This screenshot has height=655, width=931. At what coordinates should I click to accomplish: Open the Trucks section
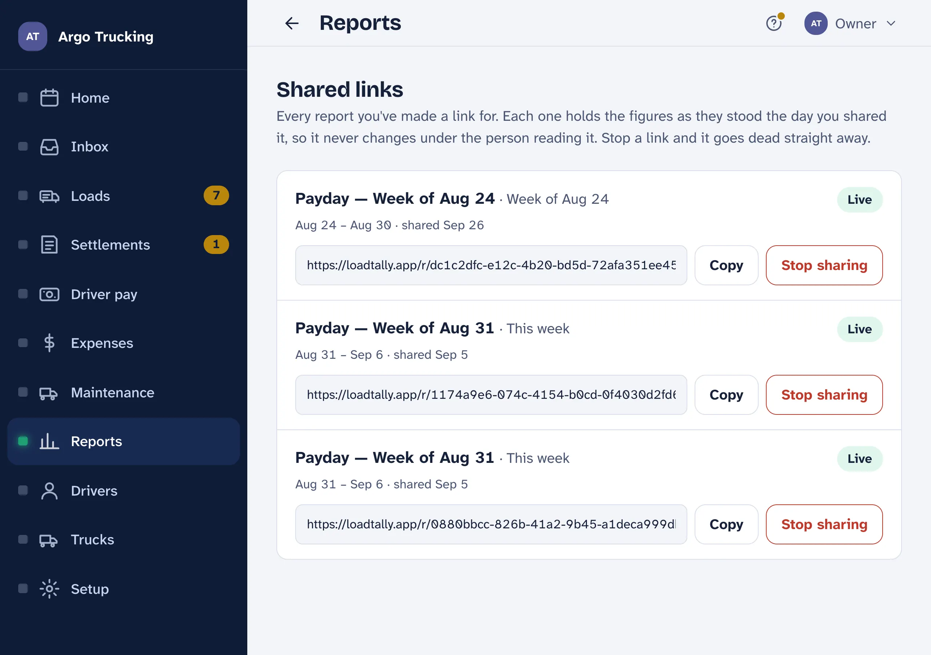(124, 540)
